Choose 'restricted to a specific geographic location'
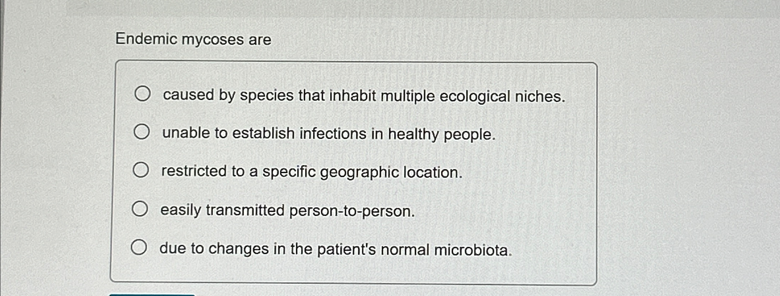The width and height of the screenshot is (780, 296). (141, 170)
